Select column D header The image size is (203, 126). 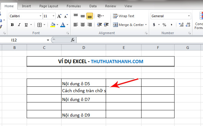[84, 47]
